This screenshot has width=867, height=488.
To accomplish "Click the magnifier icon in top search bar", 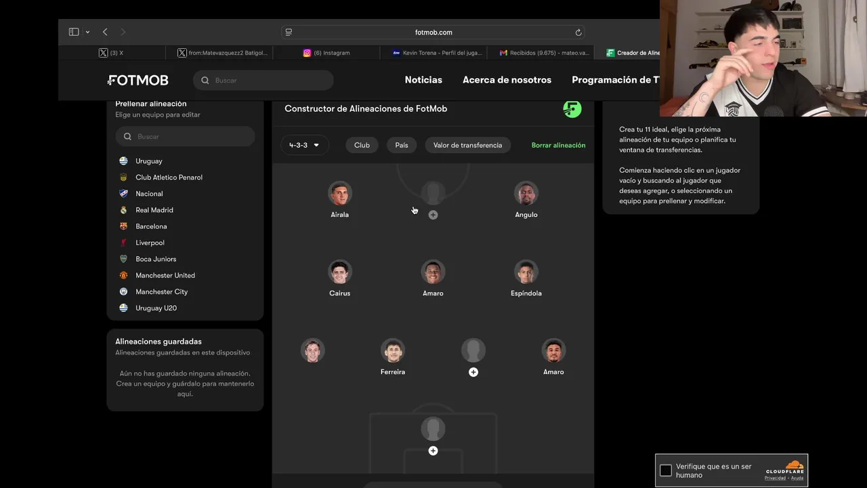I will click(205, 80).
